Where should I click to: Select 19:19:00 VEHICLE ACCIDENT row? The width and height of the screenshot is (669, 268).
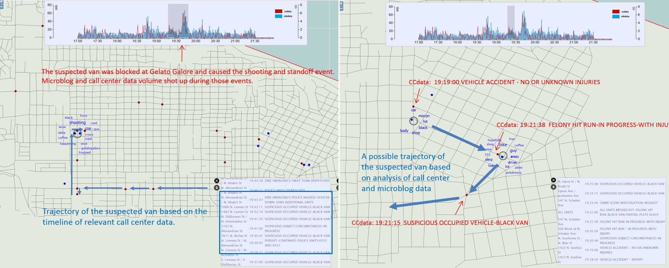pos(612,250)
